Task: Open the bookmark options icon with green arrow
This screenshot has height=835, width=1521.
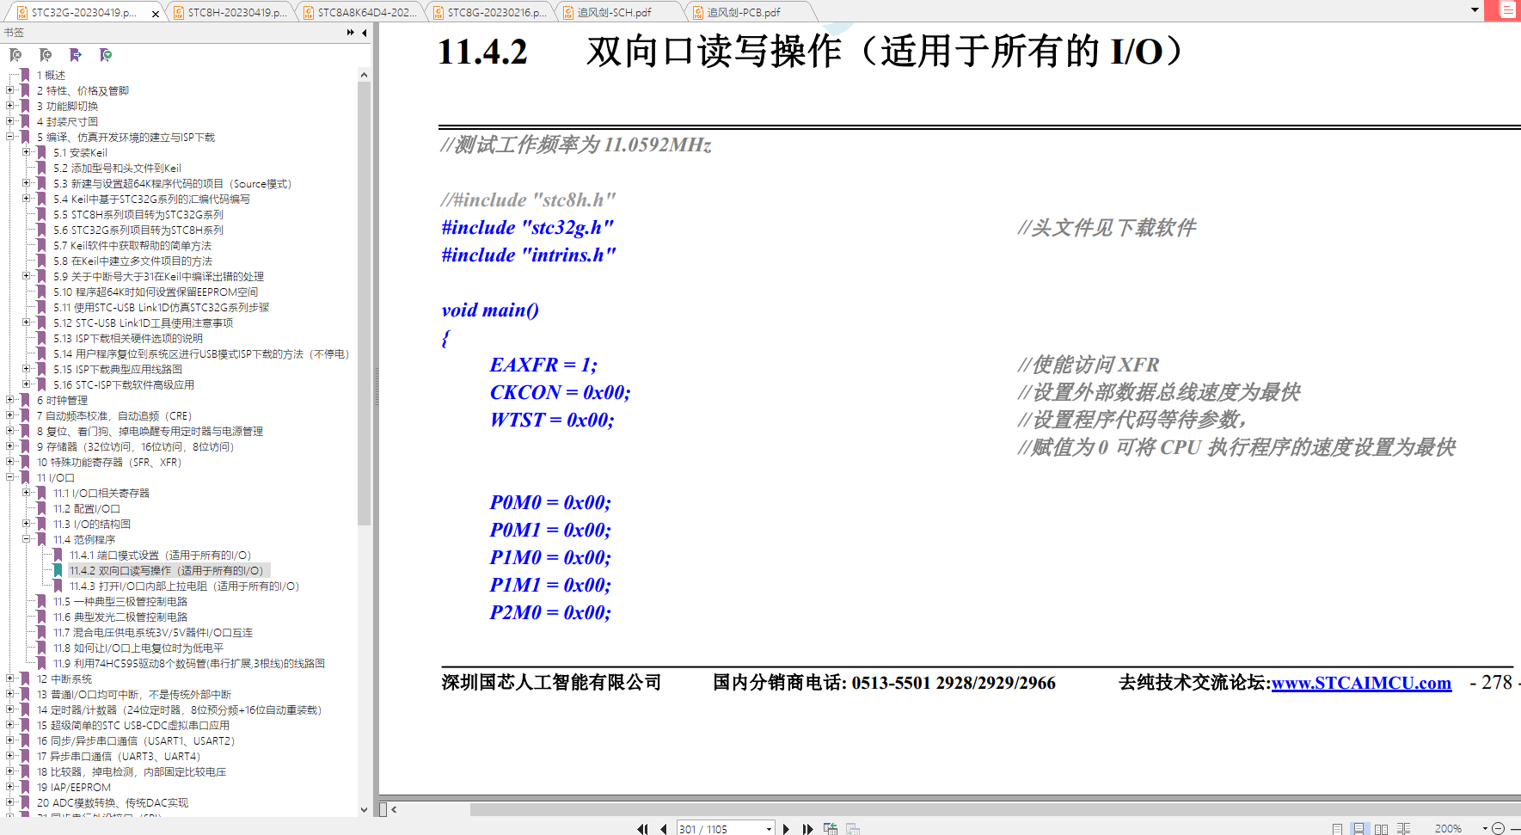Action: click(x=106, y=55)
